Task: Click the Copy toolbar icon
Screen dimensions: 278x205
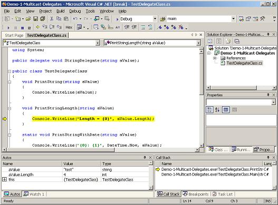Action: (x=59, y=19)
